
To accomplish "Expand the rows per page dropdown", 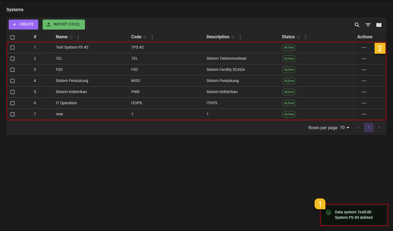I will point(345,128).
